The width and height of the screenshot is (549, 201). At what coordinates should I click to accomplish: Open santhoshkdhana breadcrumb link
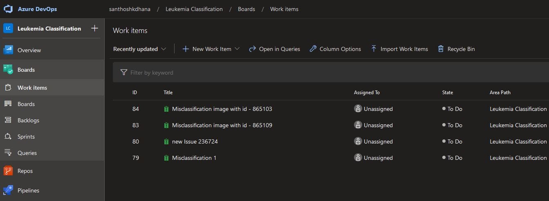pos(130,9)
